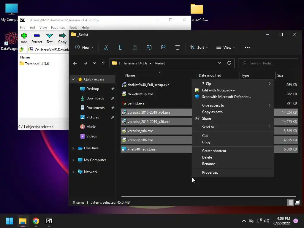Open the File menu in 7-Zip
Image resolution: width=304 pixels, height=228 pixels.
coord(23,28)
